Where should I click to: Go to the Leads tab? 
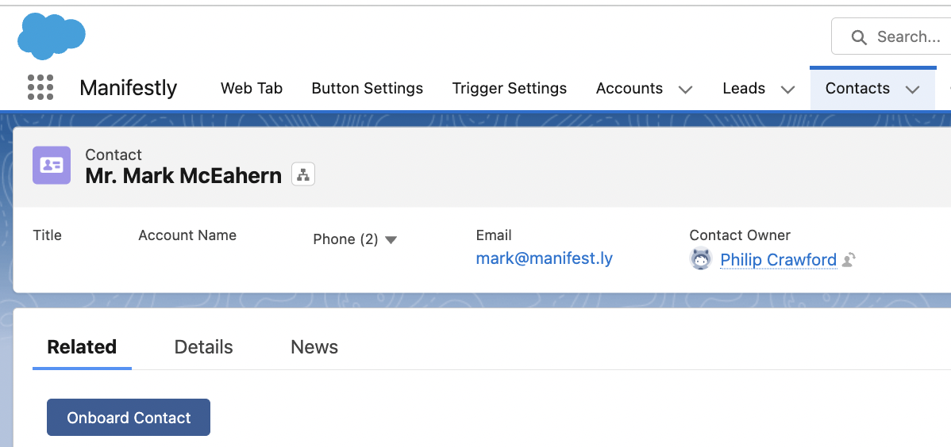coord(744,89)
